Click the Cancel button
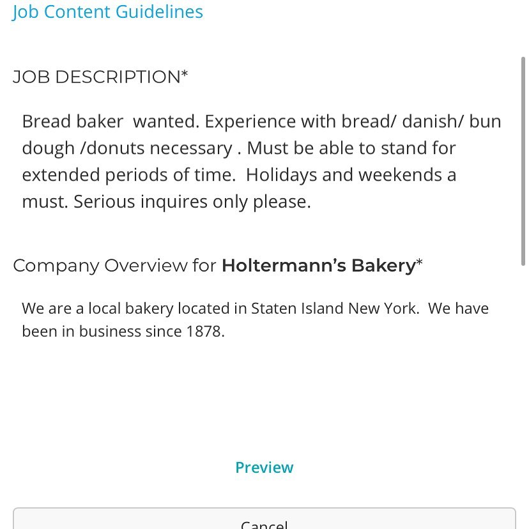Image resolution: width=529 pixels, height=529 pixels. pos(264,519)
